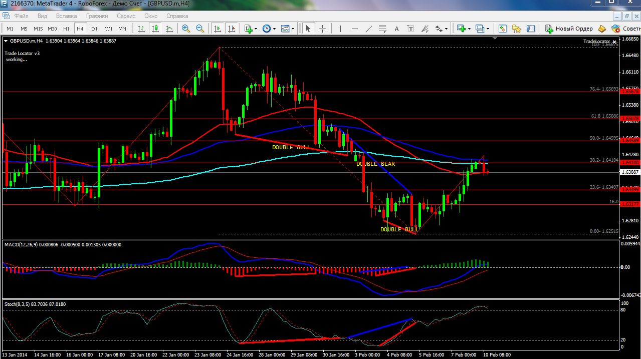641x359 pixels.
Task: Select the horizontal line drawing tool
Action: (355, 29)
